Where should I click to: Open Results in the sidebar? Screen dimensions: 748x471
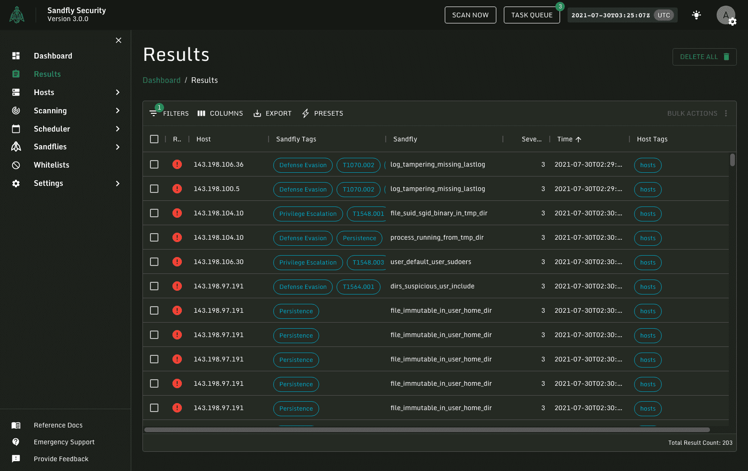(x=47, y=74)
